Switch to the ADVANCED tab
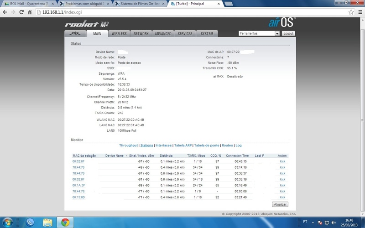This screenshot has width=365, height=228. tap(163, 33)
